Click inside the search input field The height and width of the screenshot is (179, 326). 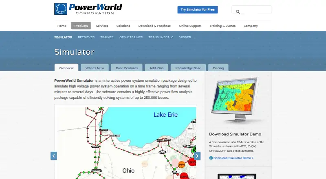click(x=251, y=9)
